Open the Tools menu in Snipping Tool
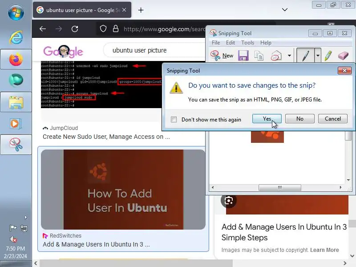 247,43
